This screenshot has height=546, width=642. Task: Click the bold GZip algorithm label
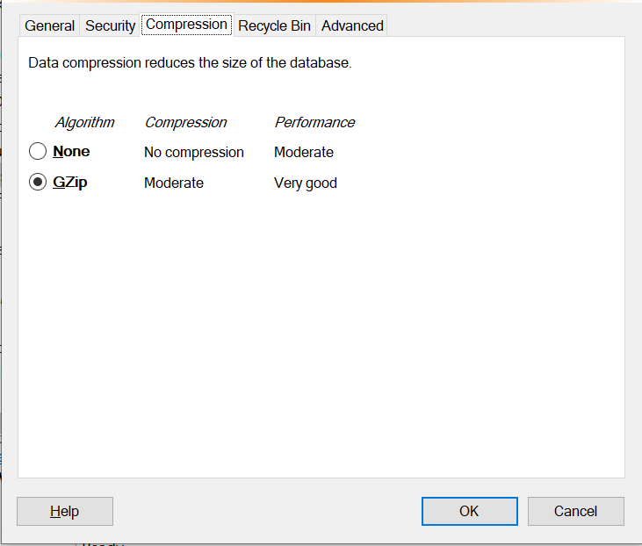(70, 182)
